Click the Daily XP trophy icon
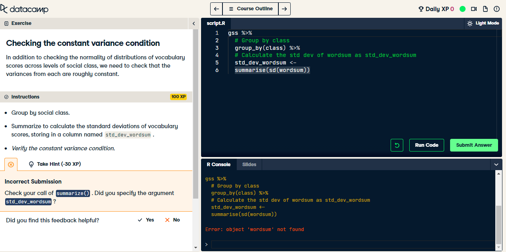This screenshot has width=506, height=252. [421, 8]
